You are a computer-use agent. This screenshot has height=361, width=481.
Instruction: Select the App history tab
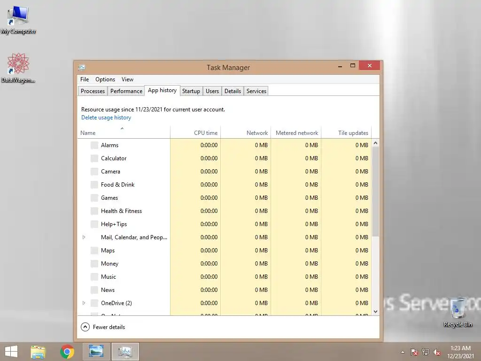pyautogui.click(x=162, y=90)
